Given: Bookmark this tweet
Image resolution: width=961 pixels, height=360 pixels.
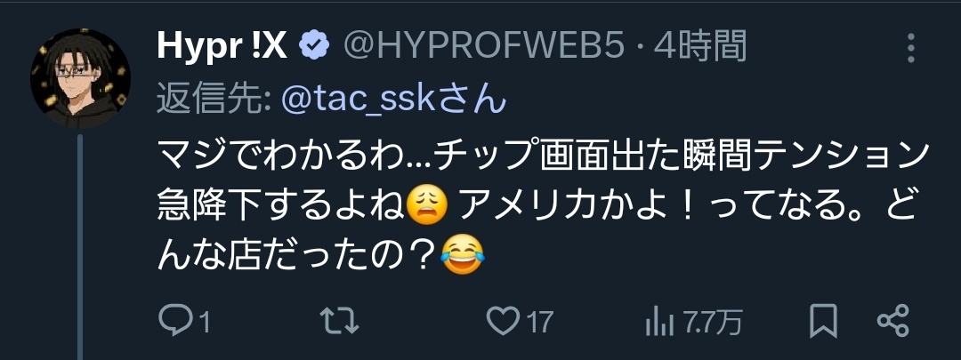Looking at the screenshot, I should [823, 321].
